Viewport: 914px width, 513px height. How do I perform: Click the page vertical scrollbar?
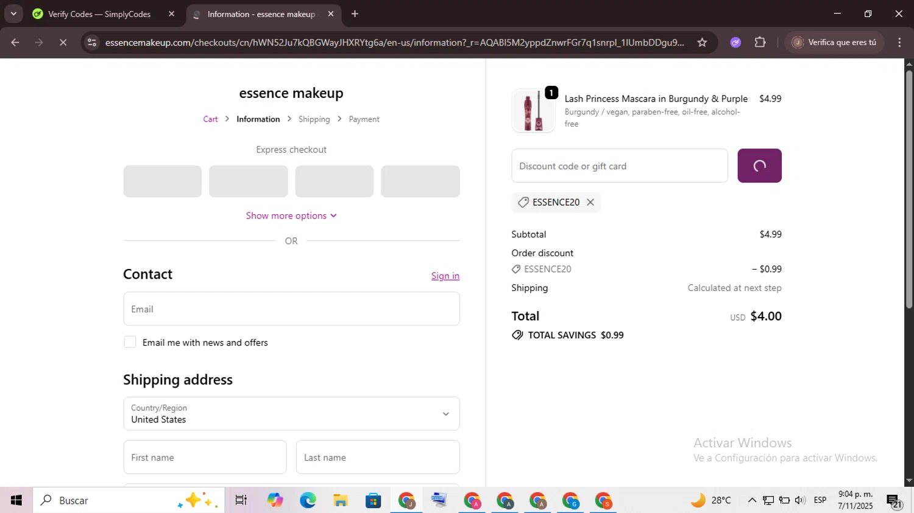(x=909, y=189)
